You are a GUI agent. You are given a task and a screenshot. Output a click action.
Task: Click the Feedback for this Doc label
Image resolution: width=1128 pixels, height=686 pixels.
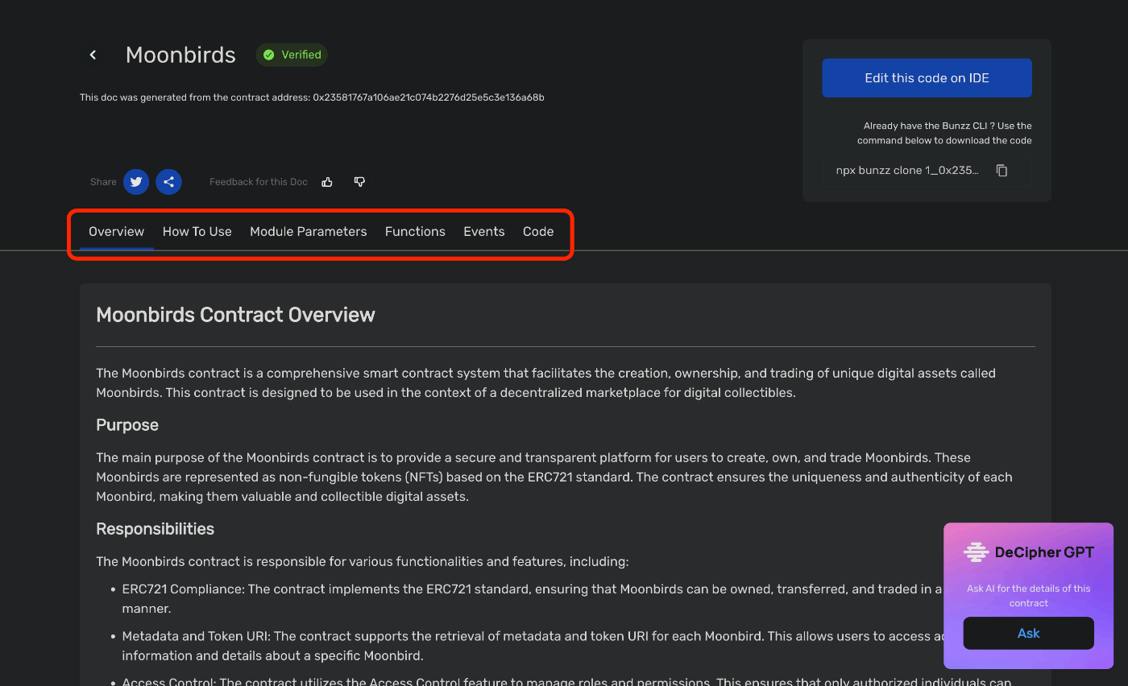coord(259,182)
